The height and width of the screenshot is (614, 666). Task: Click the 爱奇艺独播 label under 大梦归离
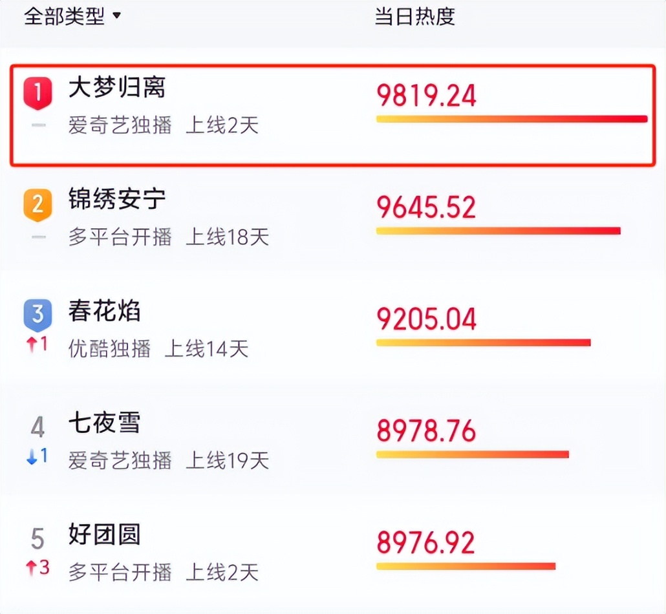(120, 127)
